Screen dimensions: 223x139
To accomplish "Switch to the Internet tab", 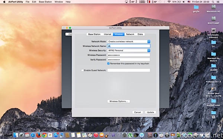I will tap(107, 34).
